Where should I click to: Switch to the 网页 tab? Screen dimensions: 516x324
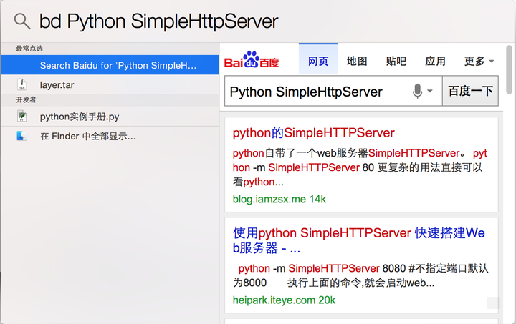tap(318, 59)
